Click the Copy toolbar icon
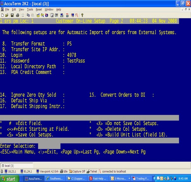This screenshot has height=182, width=191. (x=28, y=15)
